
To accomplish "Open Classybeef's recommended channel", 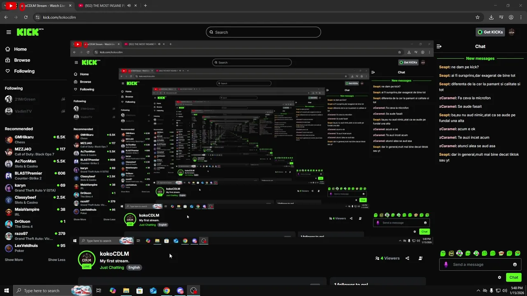I will pos(35,200).
